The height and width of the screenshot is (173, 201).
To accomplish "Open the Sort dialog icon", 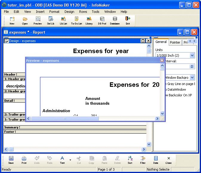I will tap(130, 160).
